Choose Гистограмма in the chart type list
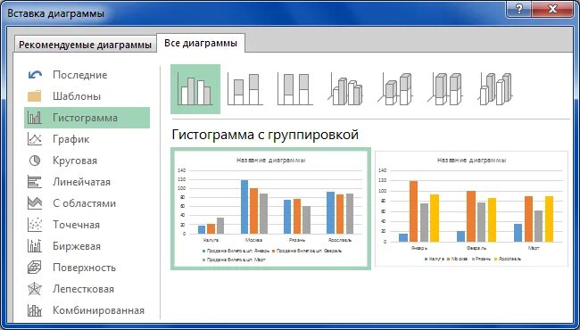Viewport: 580px width, 330px height. click(87, 118)
